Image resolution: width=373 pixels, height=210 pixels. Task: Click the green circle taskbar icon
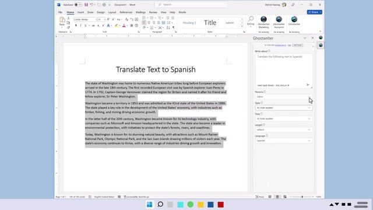[x=191, y=205]
